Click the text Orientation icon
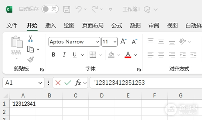The height and width of the screenshot is (120, 202). coord(183,41)
